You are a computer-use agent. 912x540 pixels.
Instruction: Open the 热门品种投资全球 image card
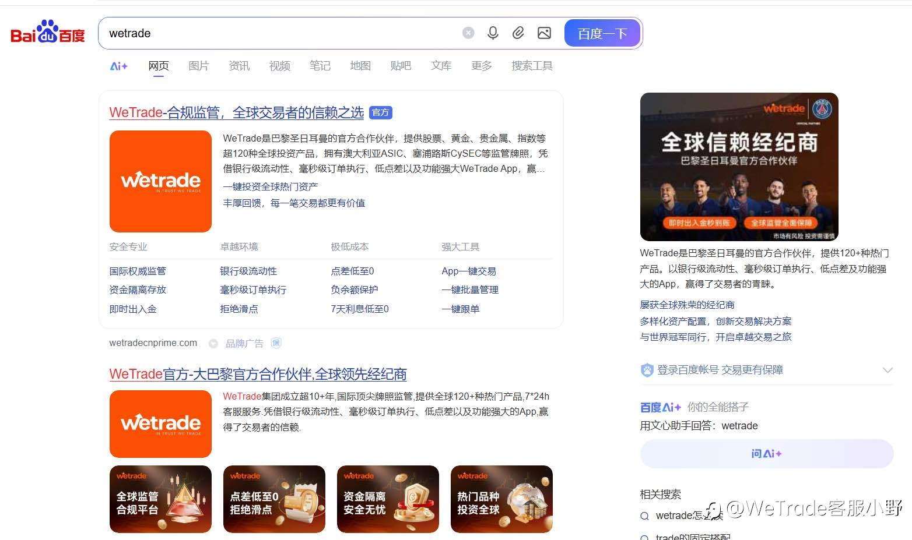[501, 499]
